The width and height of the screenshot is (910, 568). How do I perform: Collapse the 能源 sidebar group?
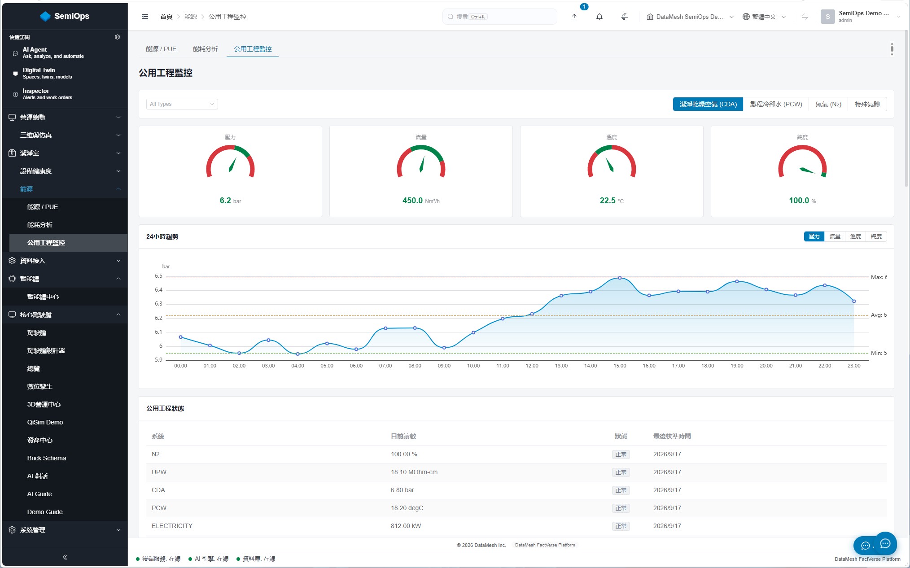point(65,189)
